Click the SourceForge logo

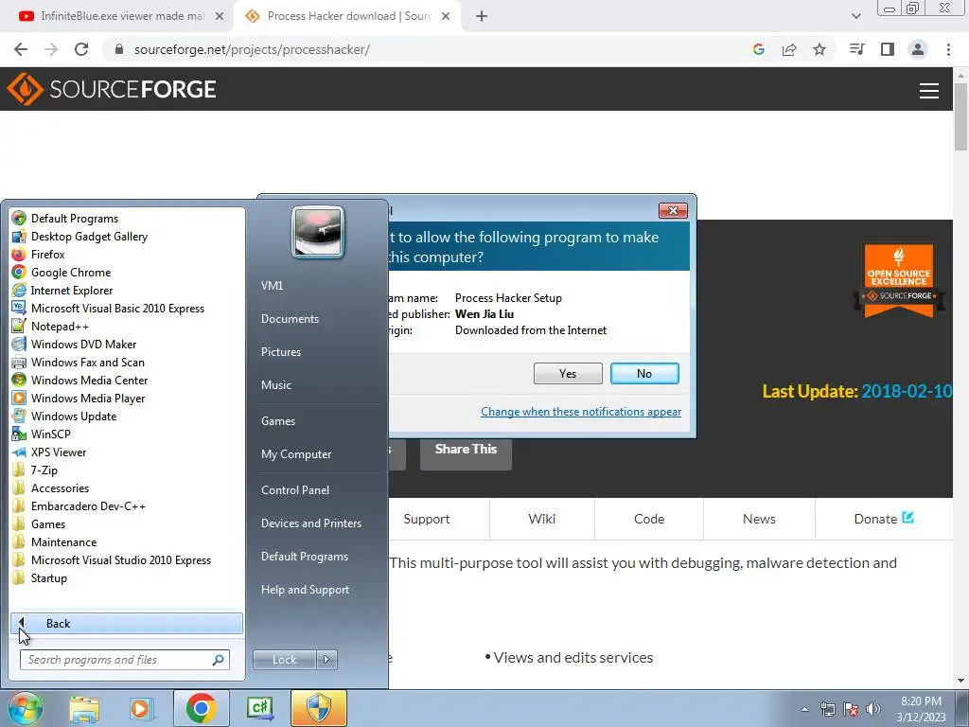pos(112,89)
